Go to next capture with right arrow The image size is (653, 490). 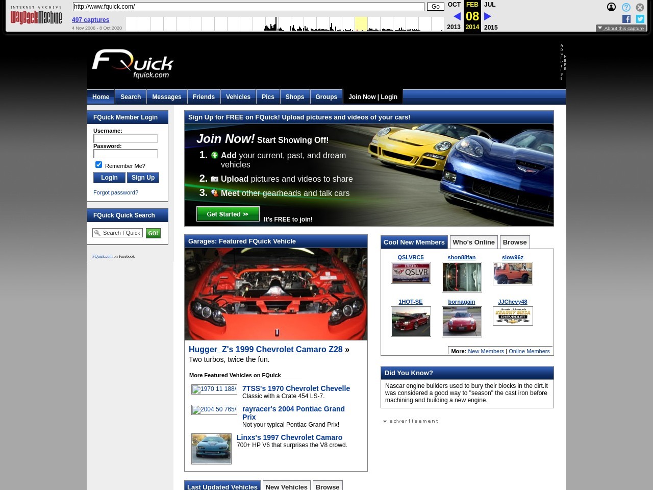click(488, 16)
